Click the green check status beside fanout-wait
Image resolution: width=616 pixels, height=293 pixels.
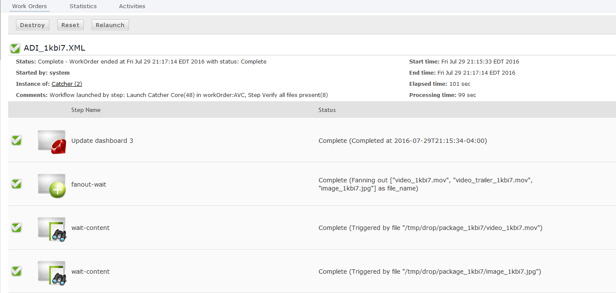16,184
